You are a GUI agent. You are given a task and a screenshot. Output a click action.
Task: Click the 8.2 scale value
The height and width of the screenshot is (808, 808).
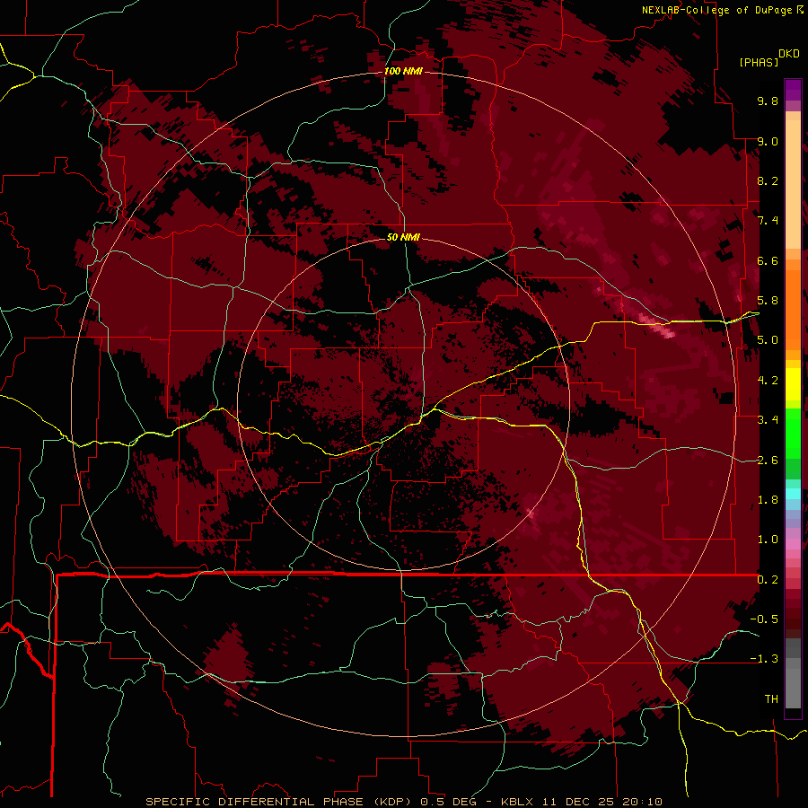point(768,180)
